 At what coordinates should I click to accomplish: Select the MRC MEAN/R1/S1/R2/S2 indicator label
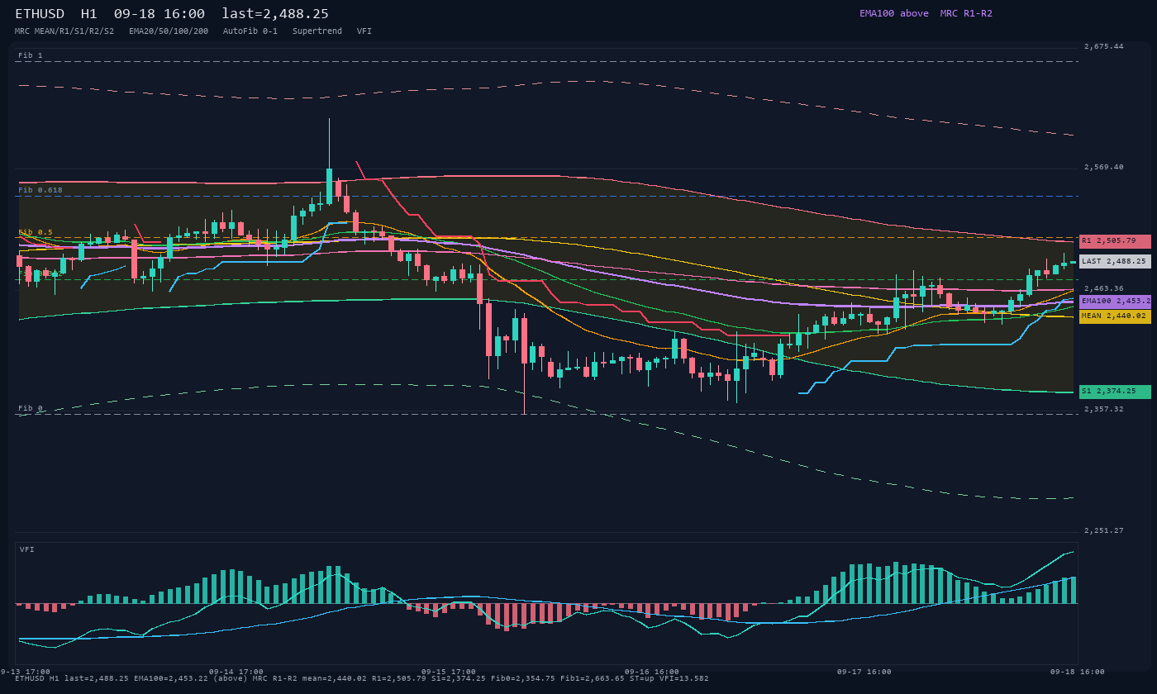(x=64, y=31)
